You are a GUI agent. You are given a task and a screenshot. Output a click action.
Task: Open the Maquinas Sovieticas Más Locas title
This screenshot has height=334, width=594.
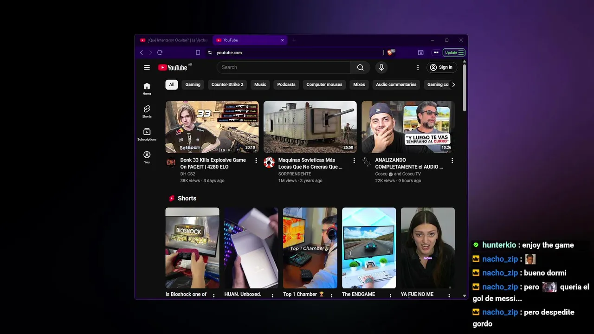point(310,163)
